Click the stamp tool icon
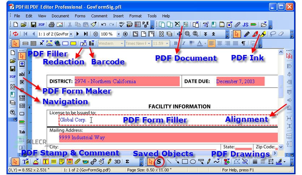The height and width of the screenshot is (175, 302). point(36,162)
